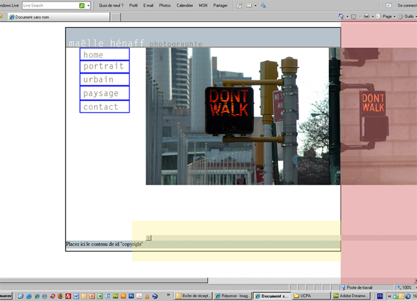Click the map share icon after Partager
This screenshot has height=301, width=417.
click(239, 6)
